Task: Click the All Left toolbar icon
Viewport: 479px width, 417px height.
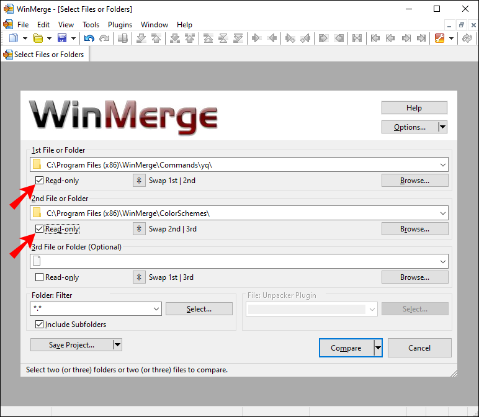Action: click(x=339, y=38)
